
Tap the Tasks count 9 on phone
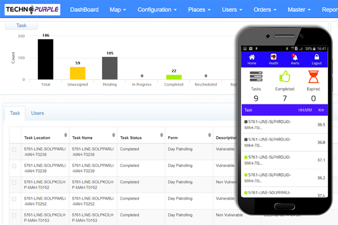(x=256, y=98)
